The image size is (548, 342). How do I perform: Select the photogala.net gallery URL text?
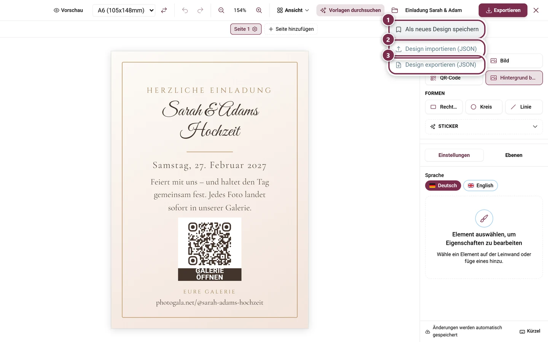click(210, 303)
